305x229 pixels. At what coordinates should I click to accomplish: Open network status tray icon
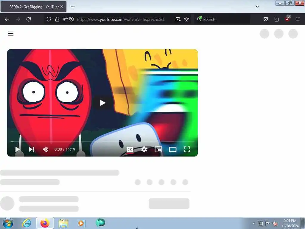tap(260, 223)
